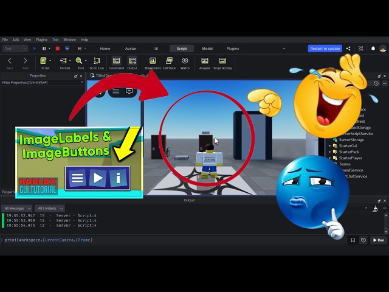Open the All Contexts dropdown
This screenshot has width=389, height=292.
click(x=50, y=208)
